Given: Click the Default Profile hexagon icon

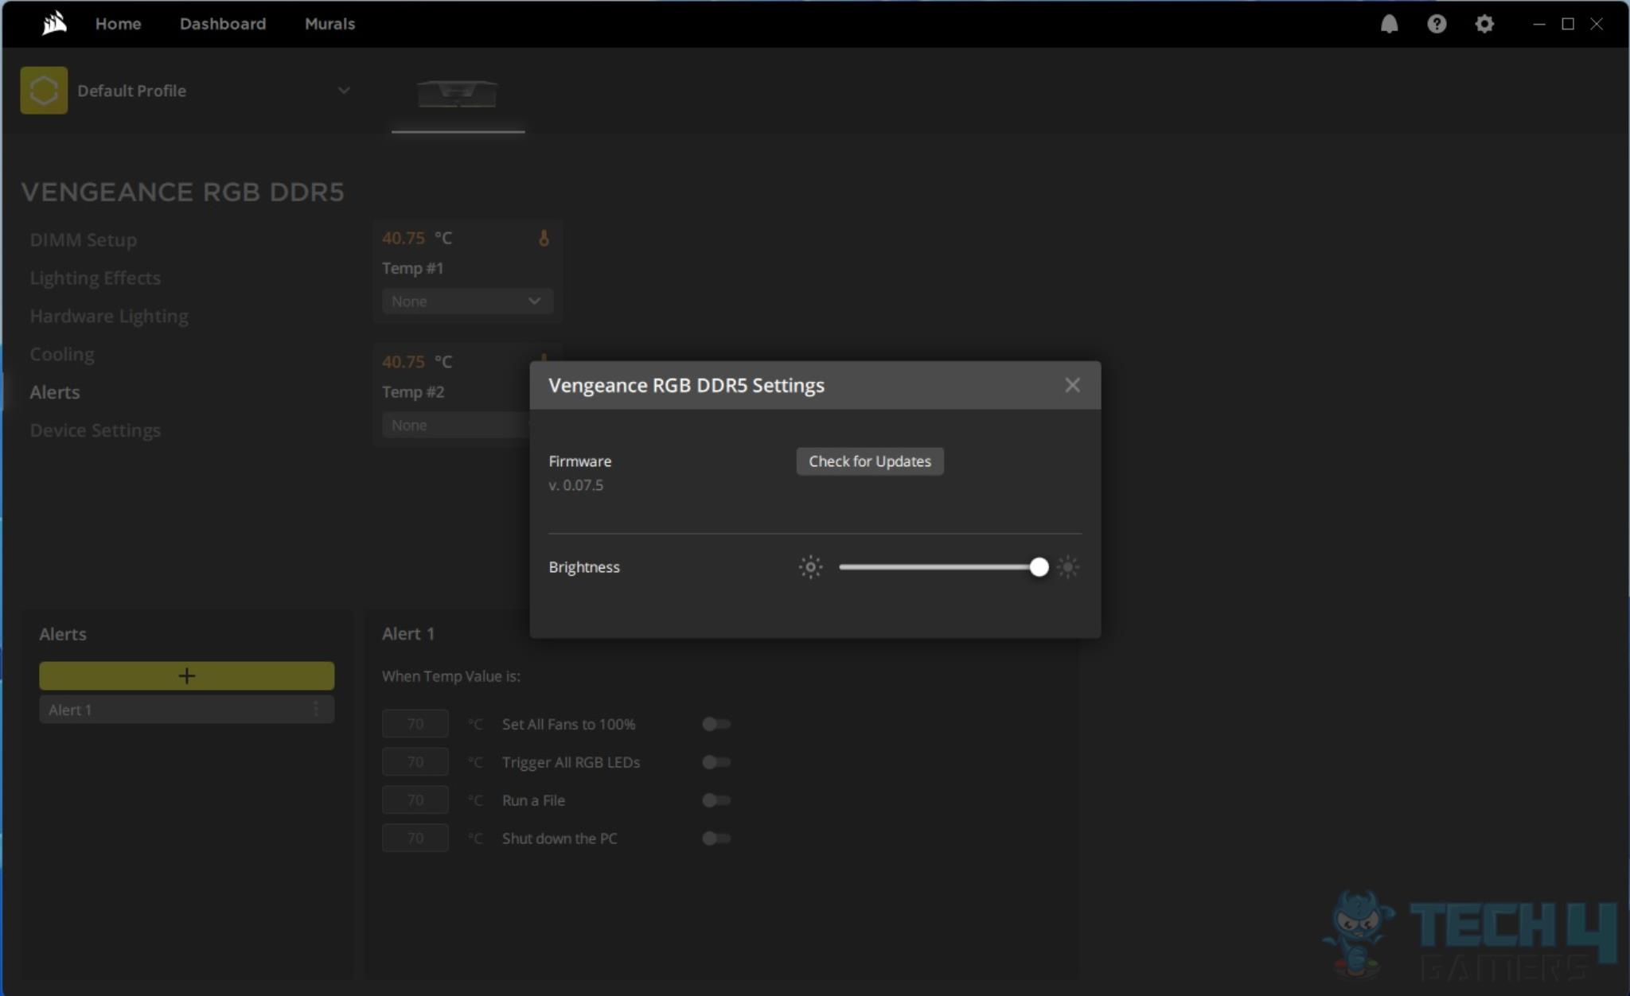Looking at the screenshot, I should 44,91.
